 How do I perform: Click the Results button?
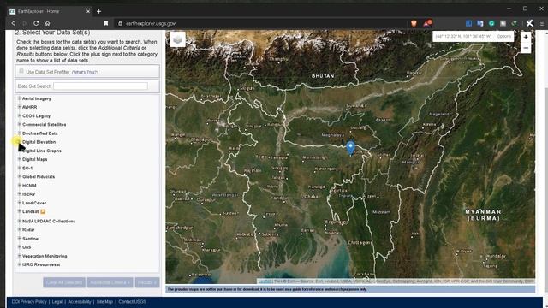pyautogui.click(x=147, y=282)
